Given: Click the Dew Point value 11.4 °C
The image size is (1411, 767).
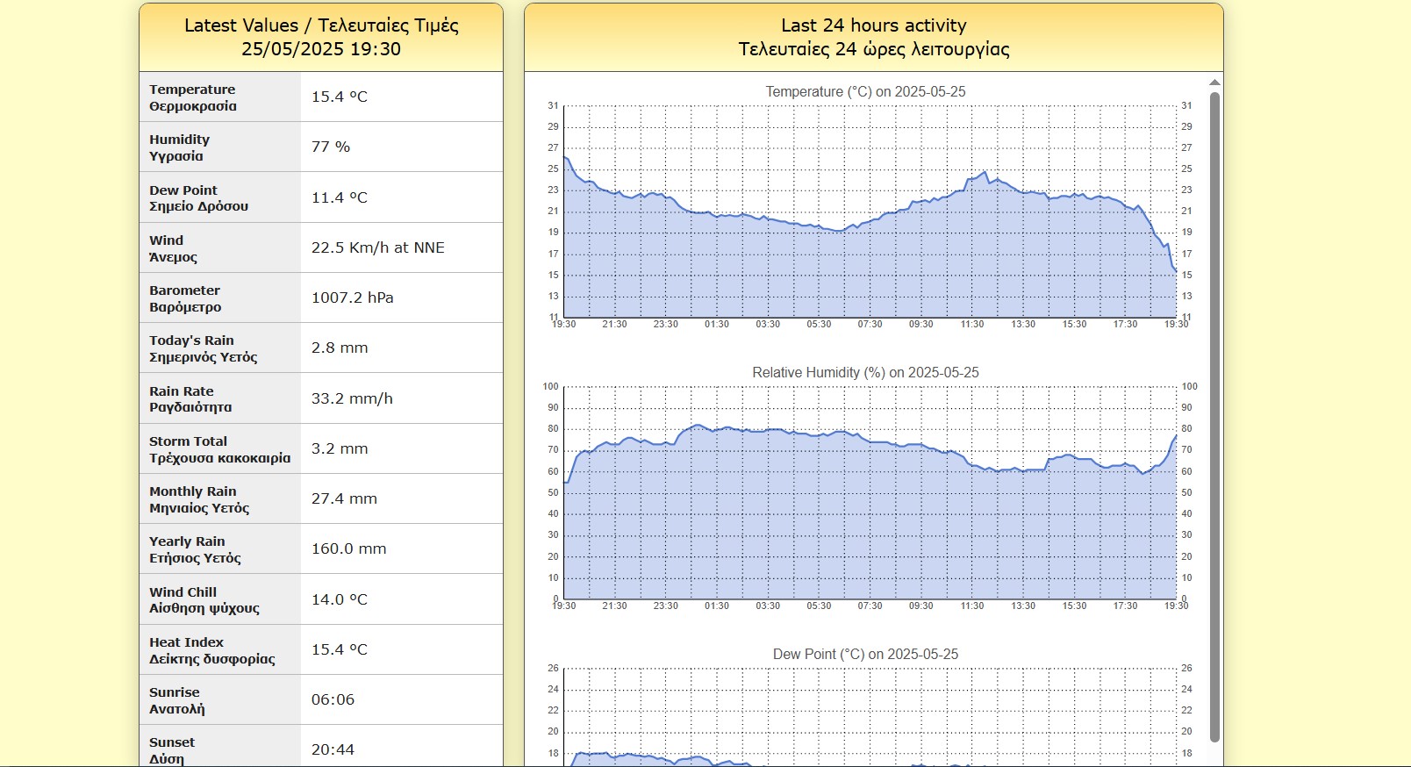Looking at the screenshot, I should (340, 197).
